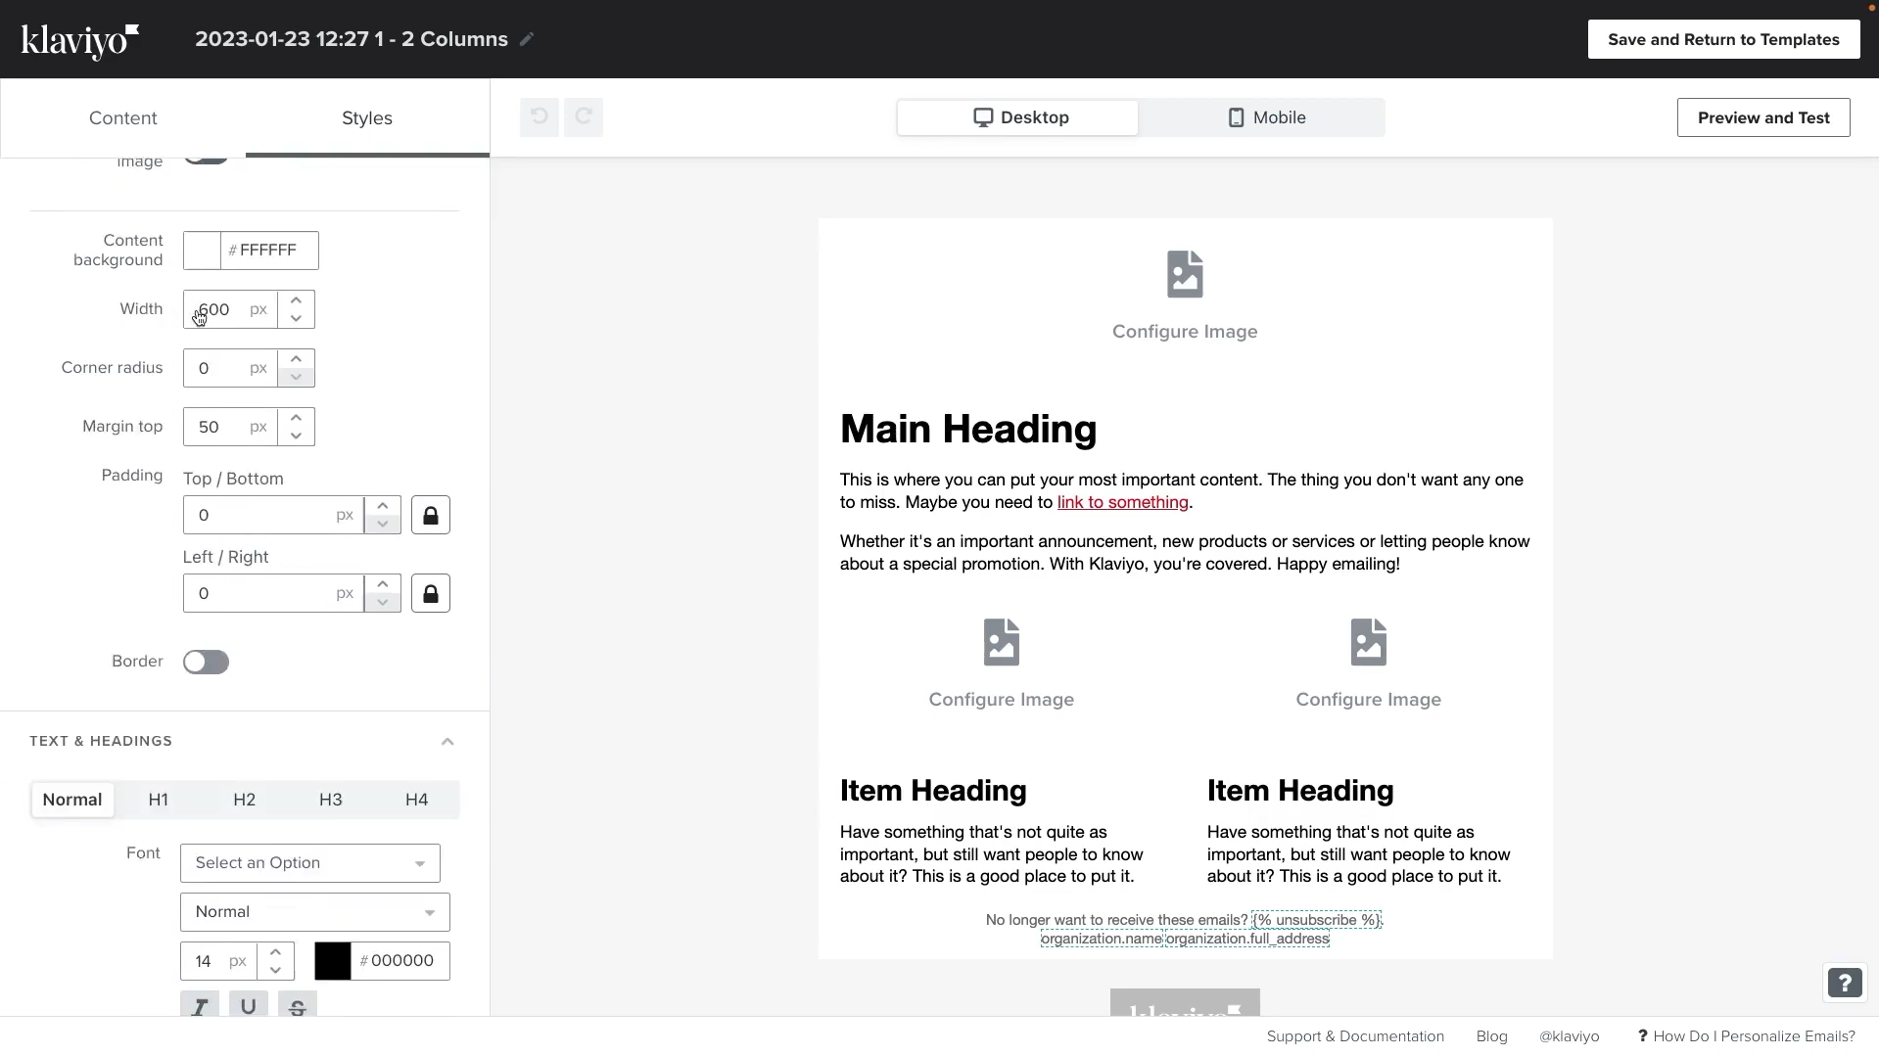
Task: Open the Font Select an Option dropdown
Action: pyautogui.click(x=308, y=862)
